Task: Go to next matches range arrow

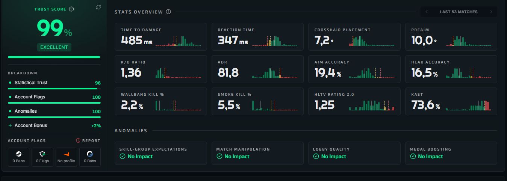Action: pyautogui.click(x=491, y=12)
